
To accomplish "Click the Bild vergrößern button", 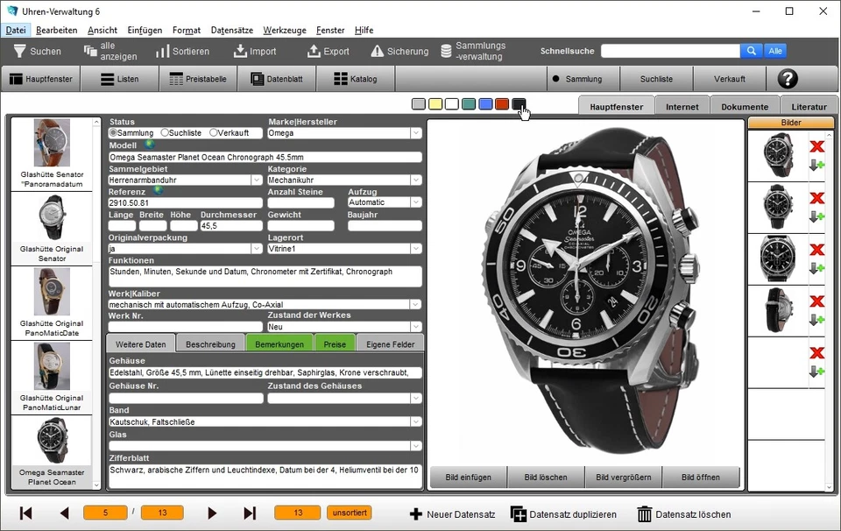I will (622, 478).
